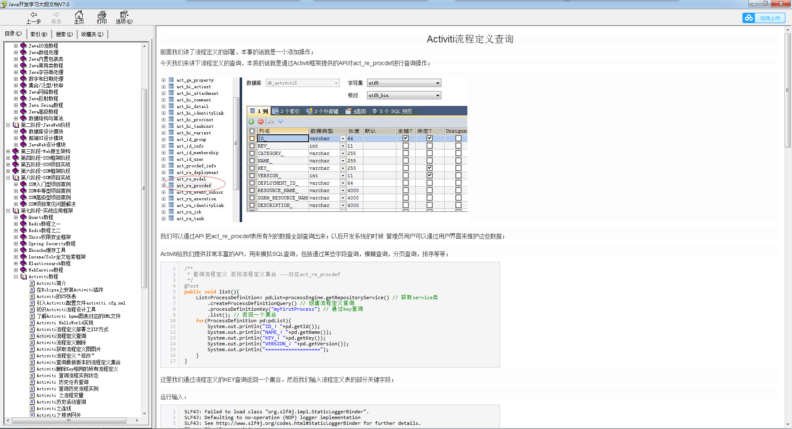The height and width of the screenshot is (429, 792).
Task: Click the Print (打印) toolbar icon
Action: coord(102,18)
